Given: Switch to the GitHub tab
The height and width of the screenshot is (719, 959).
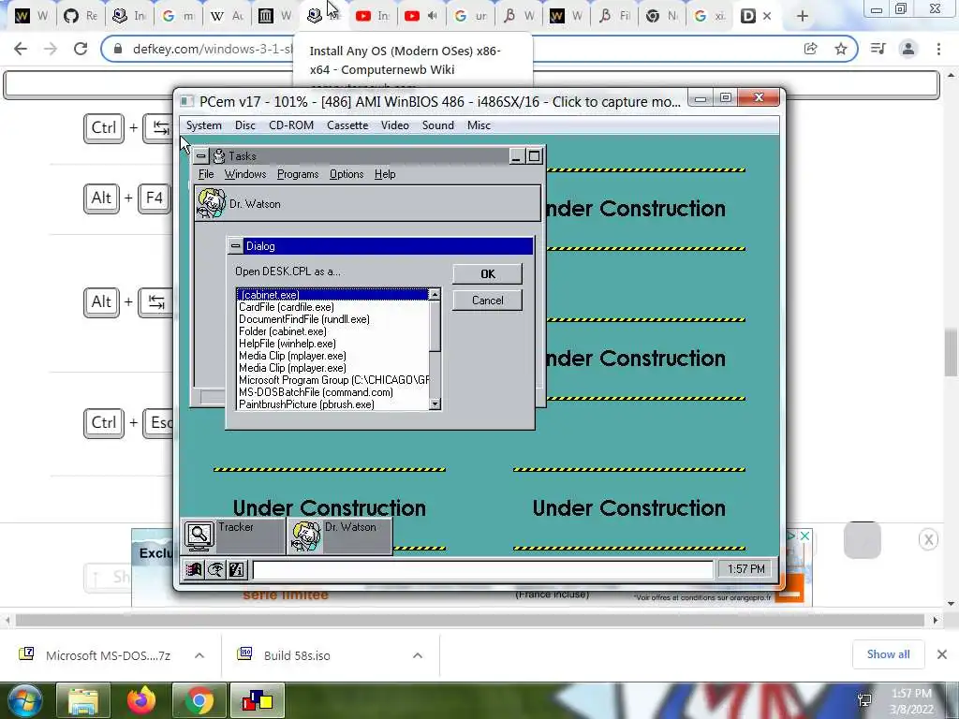Looking at the screenshot, I should [x=81, y=16].
